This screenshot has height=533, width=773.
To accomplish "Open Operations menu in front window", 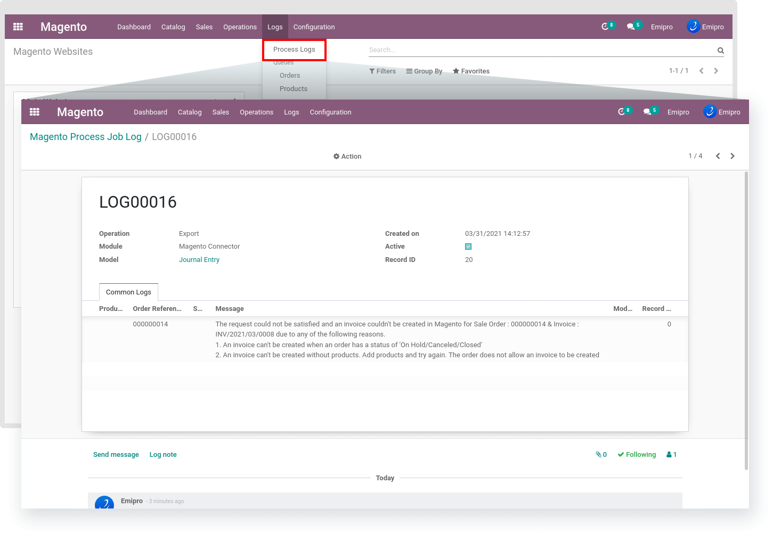I will 256,112.
